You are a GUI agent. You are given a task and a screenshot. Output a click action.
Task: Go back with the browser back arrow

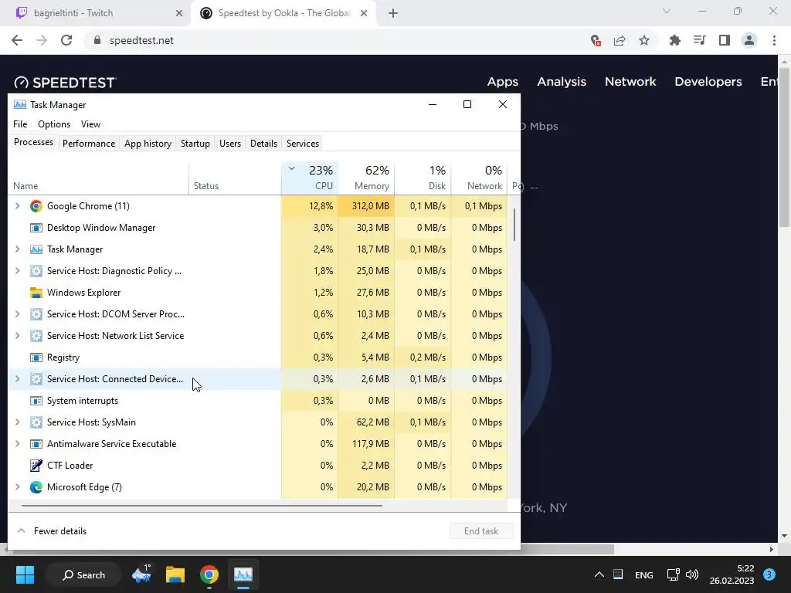point(17,40)
